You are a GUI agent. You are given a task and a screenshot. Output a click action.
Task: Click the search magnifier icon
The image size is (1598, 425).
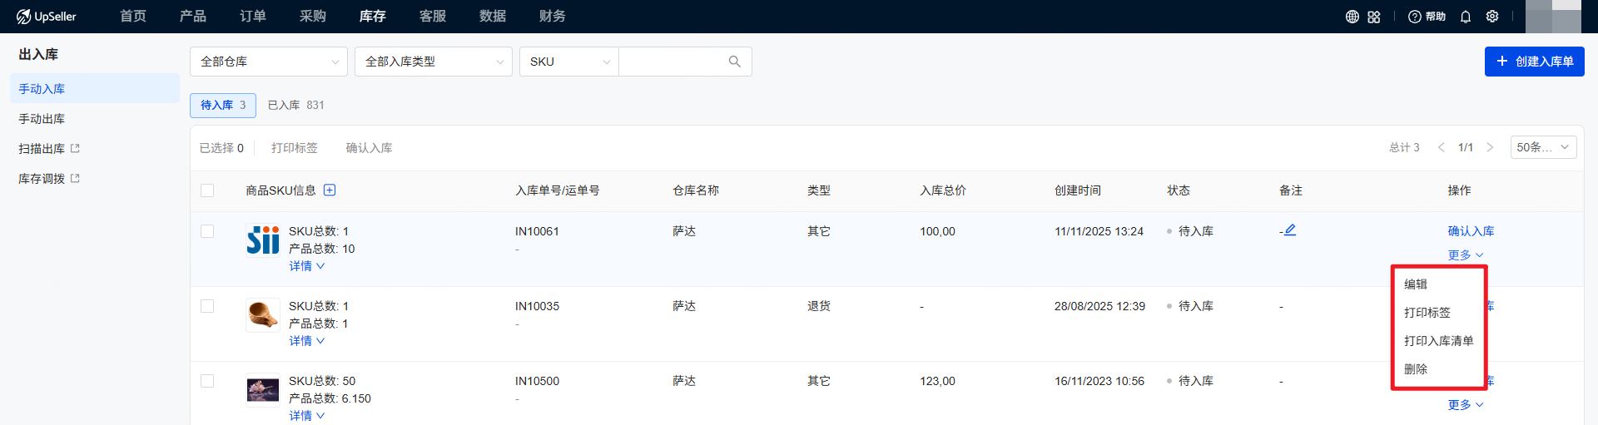[734, 62]
